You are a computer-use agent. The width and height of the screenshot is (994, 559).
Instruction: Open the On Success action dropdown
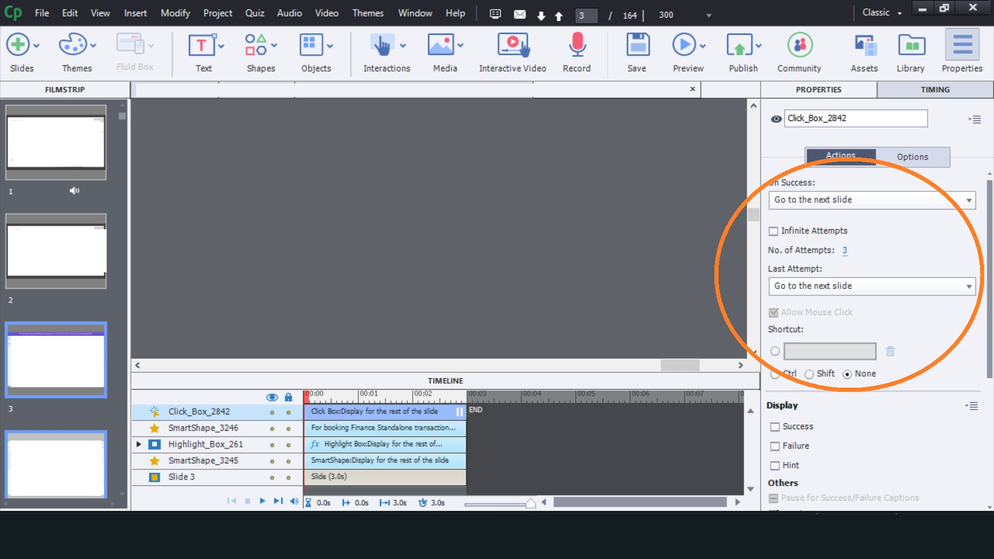(x=872, y=200)
